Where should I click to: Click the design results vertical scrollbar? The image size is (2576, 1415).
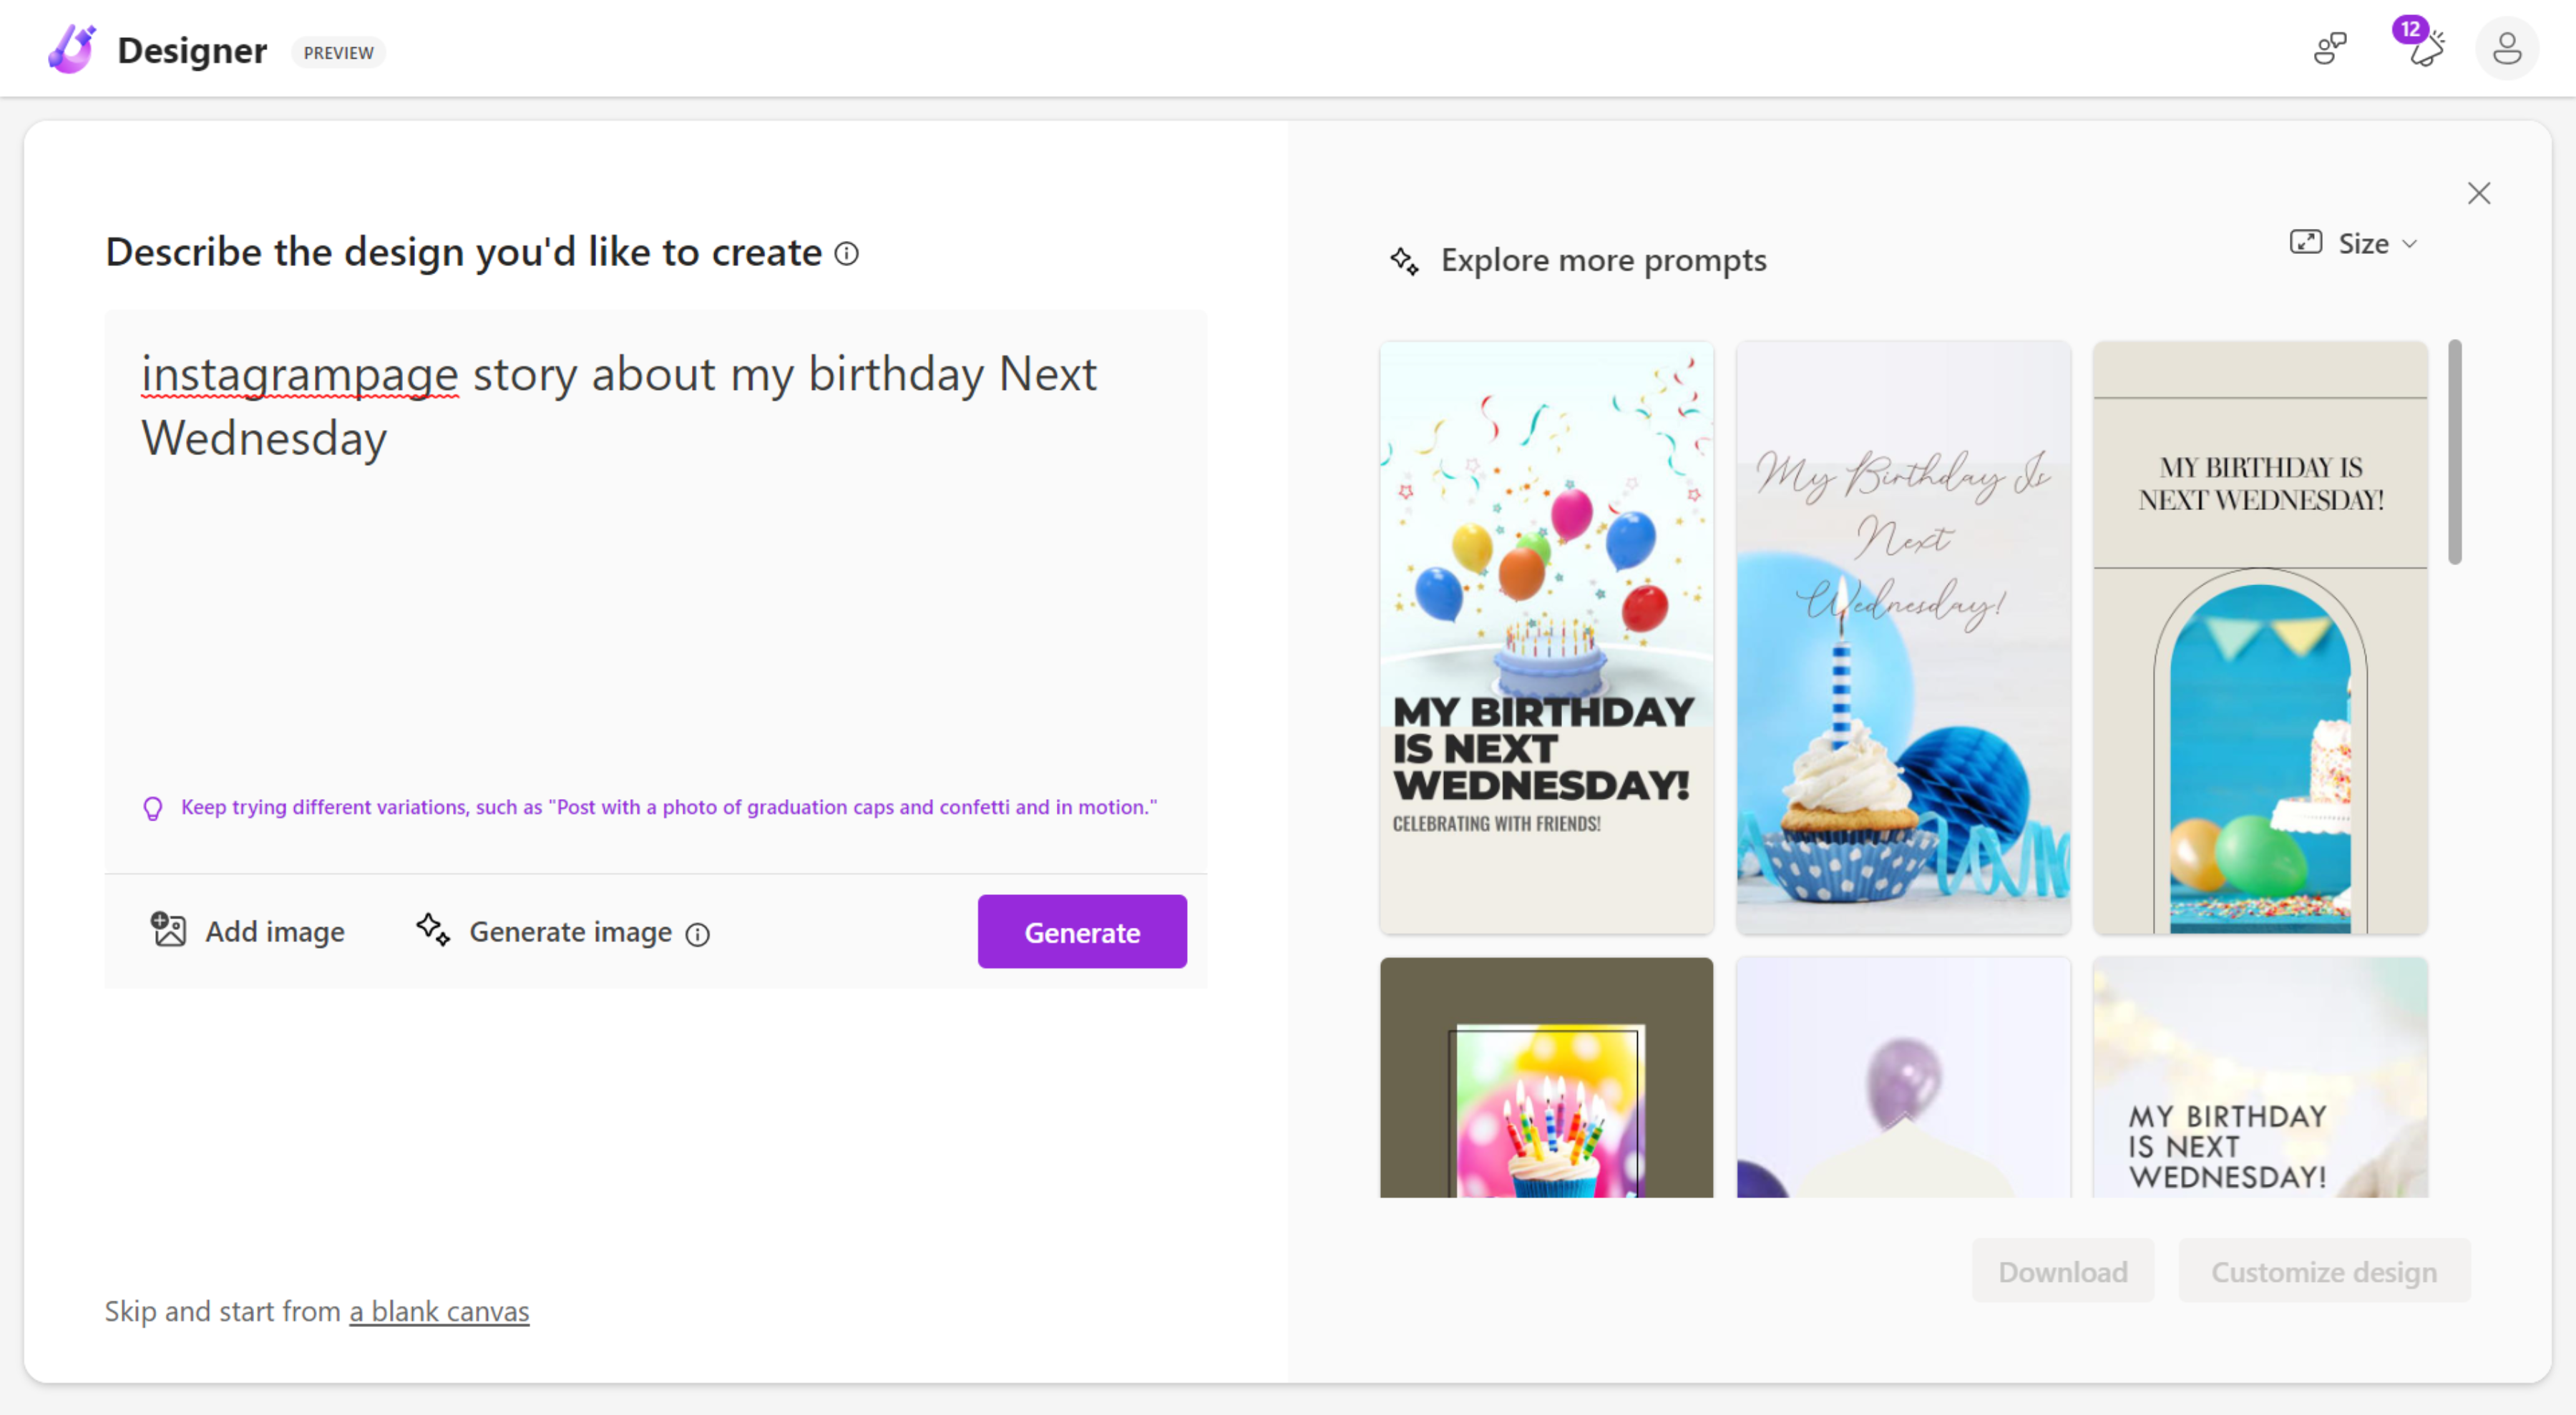click(x=2454, y=452)
